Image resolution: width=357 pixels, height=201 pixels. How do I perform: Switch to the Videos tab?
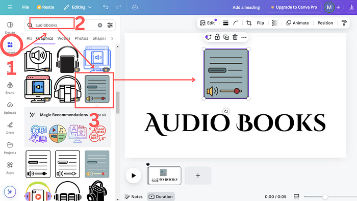(x=64, y=38)
